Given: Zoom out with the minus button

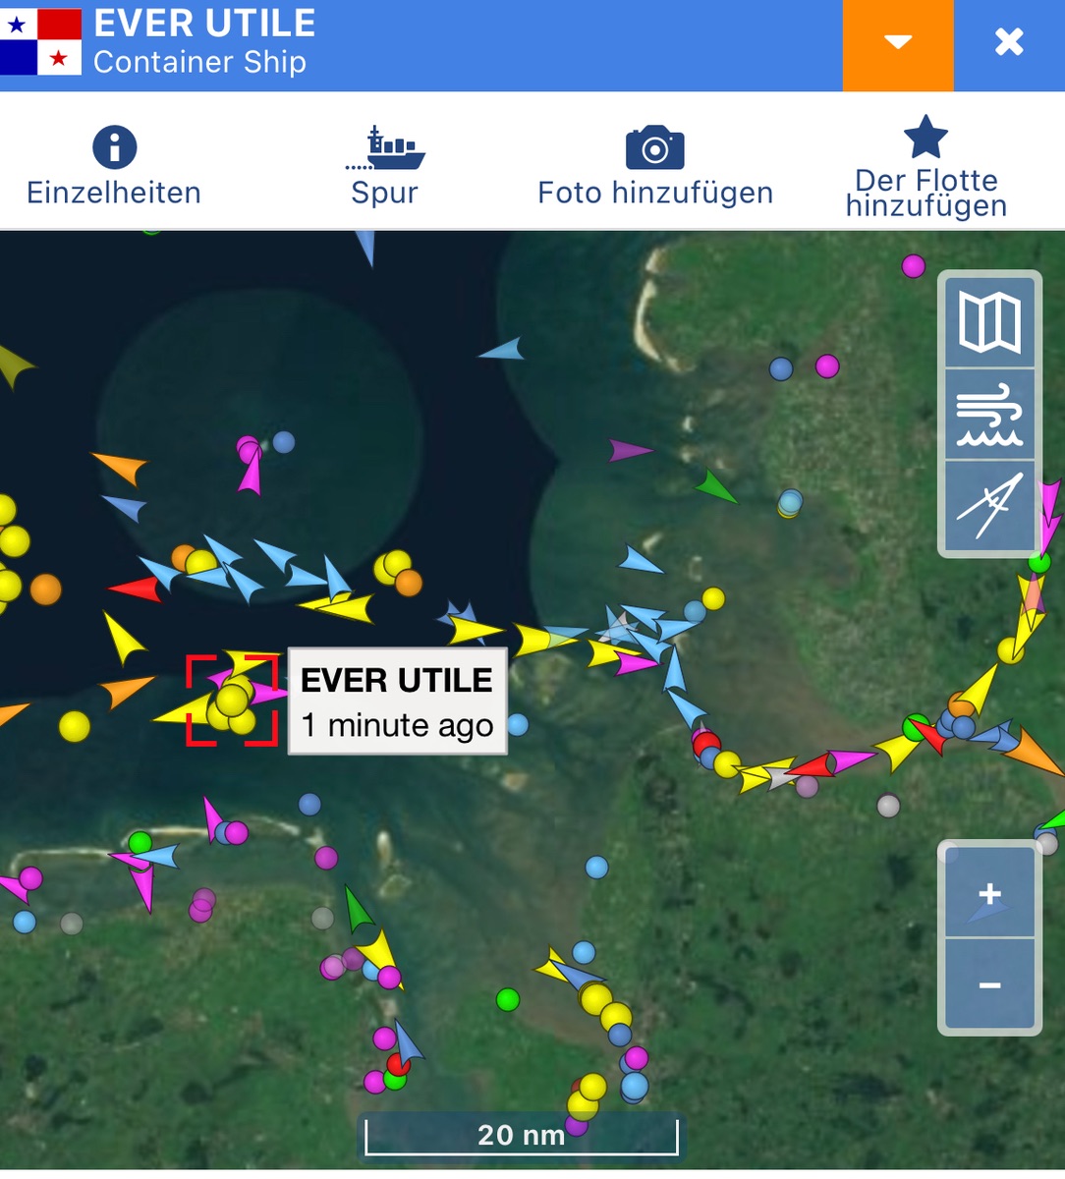Looking at the screenshot, I should 989,985.
